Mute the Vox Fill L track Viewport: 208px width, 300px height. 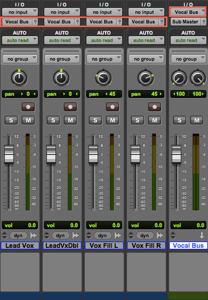pos(113,120)
